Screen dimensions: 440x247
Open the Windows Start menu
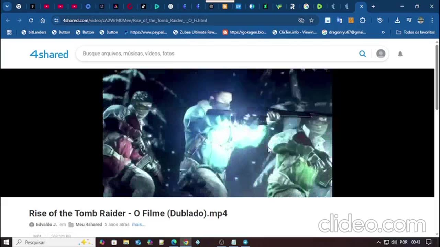[6, 242]
